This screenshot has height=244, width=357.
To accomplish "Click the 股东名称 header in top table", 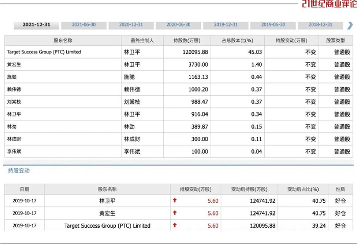I will (x=63, y=40).
